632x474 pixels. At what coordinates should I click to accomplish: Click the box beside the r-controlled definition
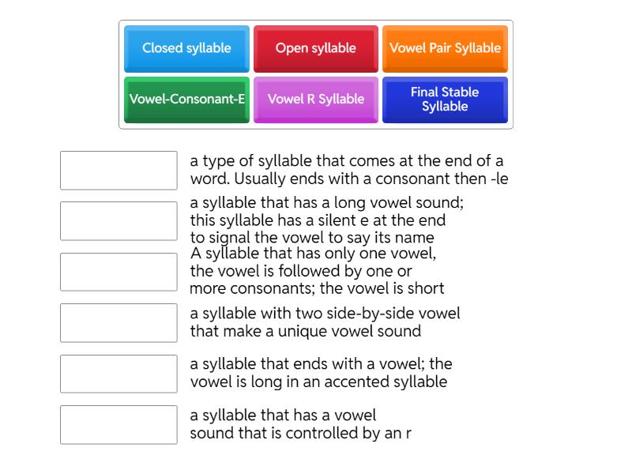(118, 425)
